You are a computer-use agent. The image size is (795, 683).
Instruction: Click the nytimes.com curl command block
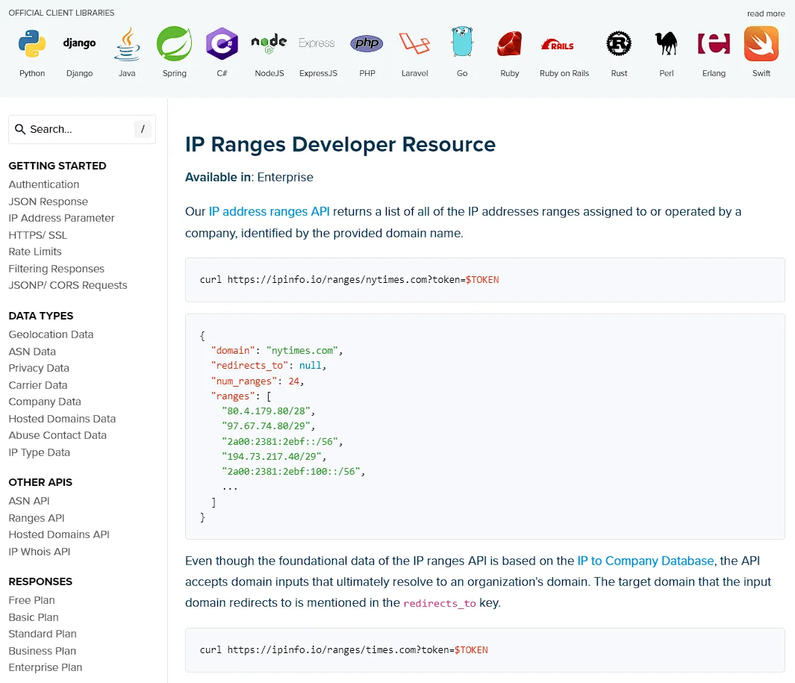click(484, 280)
